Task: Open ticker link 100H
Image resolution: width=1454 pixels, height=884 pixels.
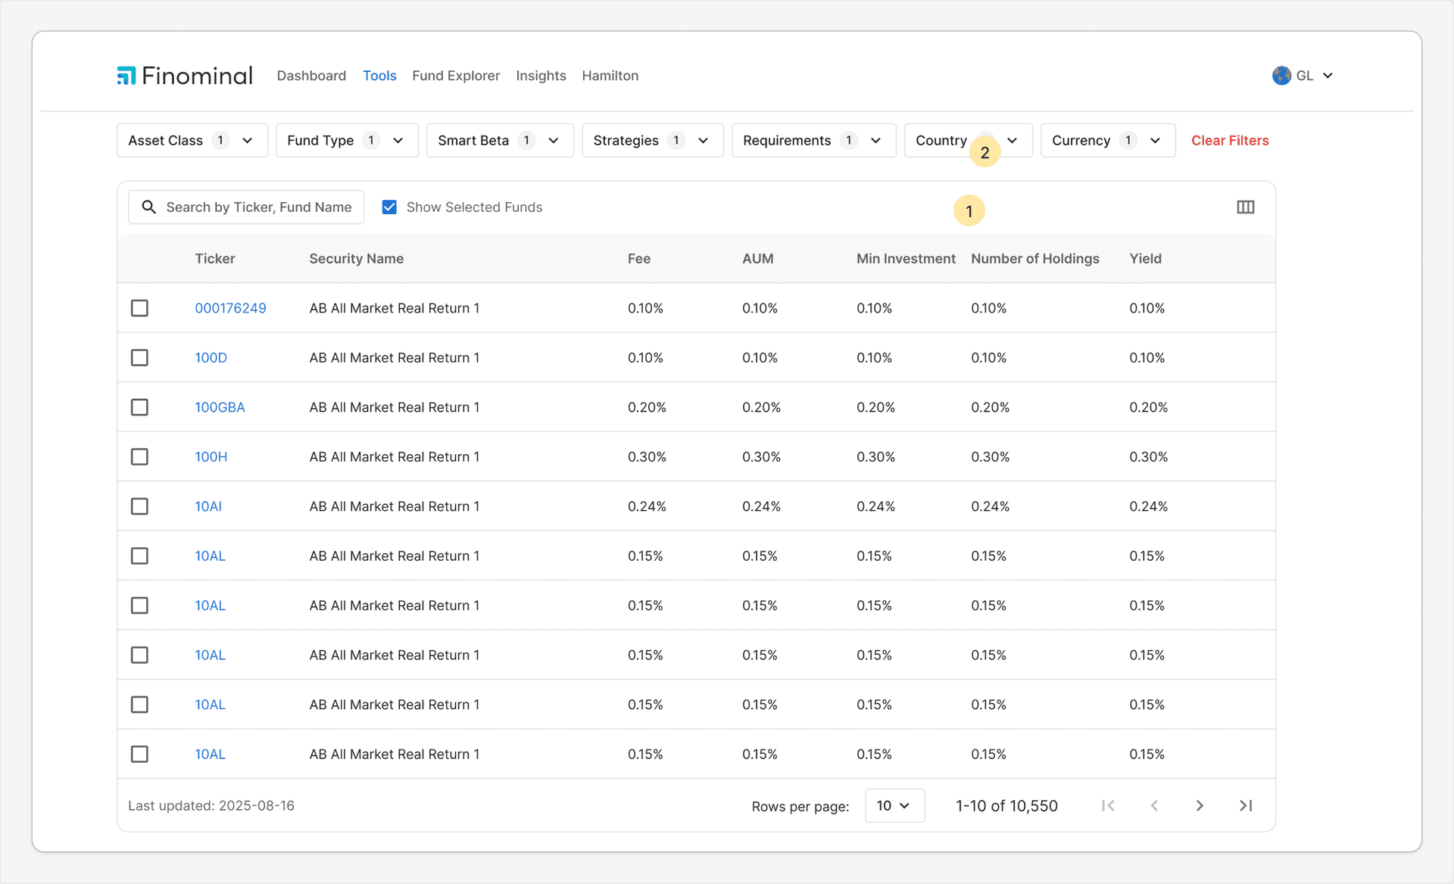Action: [211, 457]
